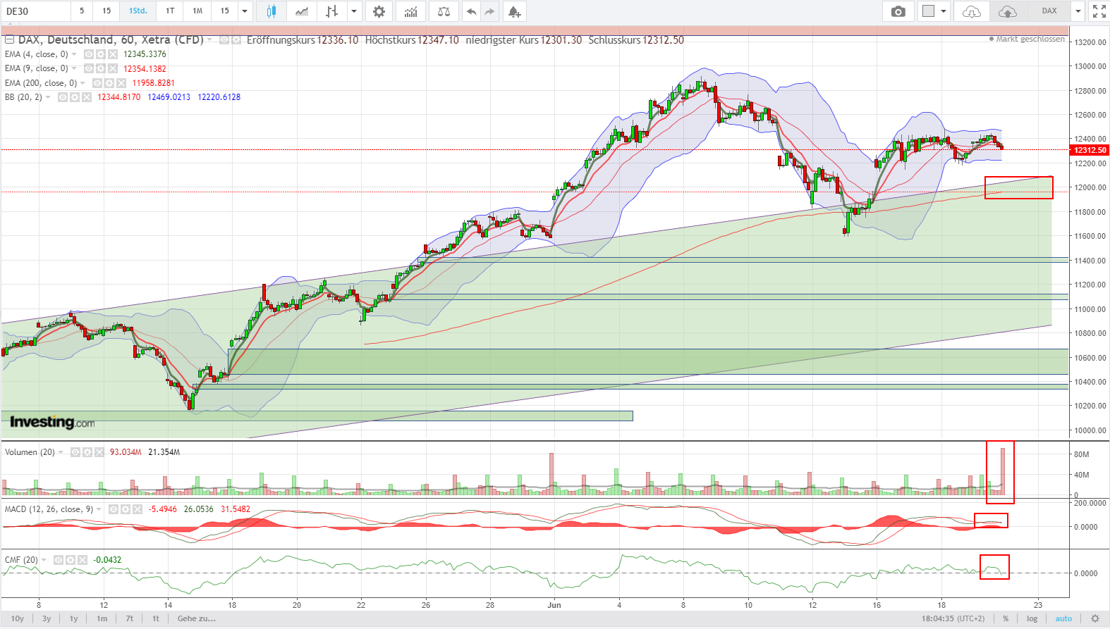The image size is (1110, 629).
Task: Set the 10y time range
Action: pos(18,618)
